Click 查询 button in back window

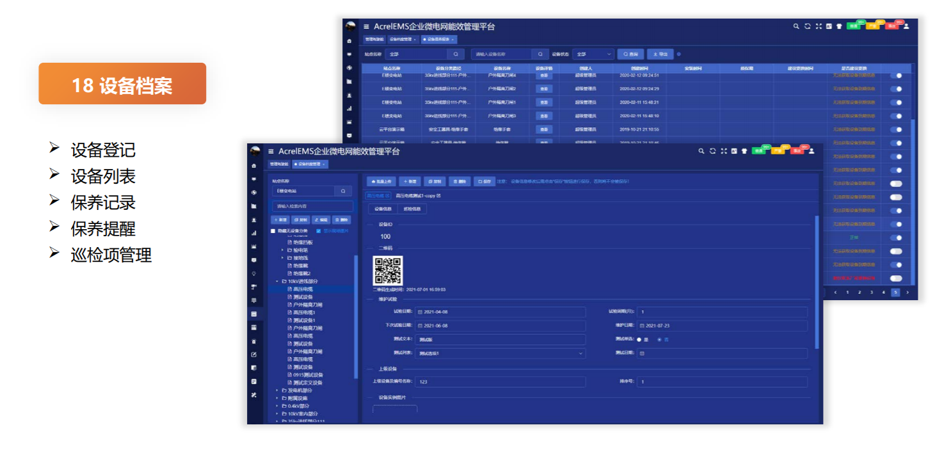coord(630,54)
